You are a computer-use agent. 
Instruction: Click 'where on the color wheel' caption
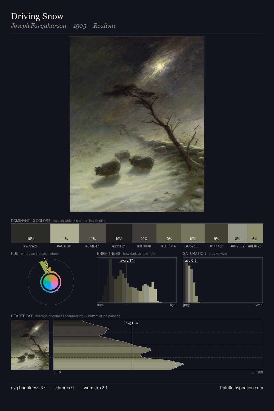40,254
